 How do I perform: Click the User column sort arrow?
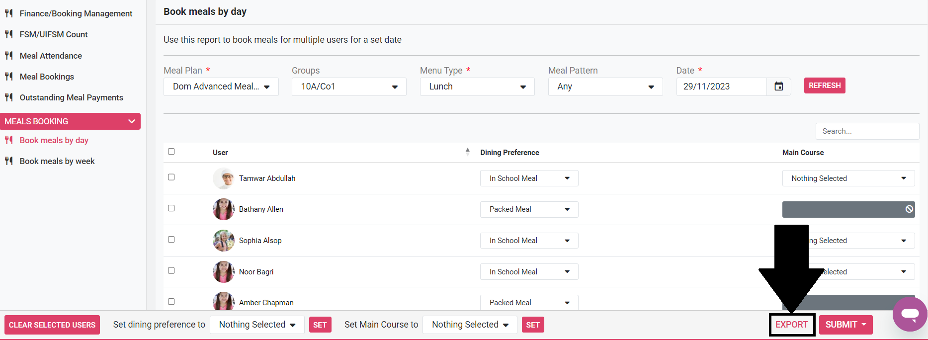click(467, 152)
